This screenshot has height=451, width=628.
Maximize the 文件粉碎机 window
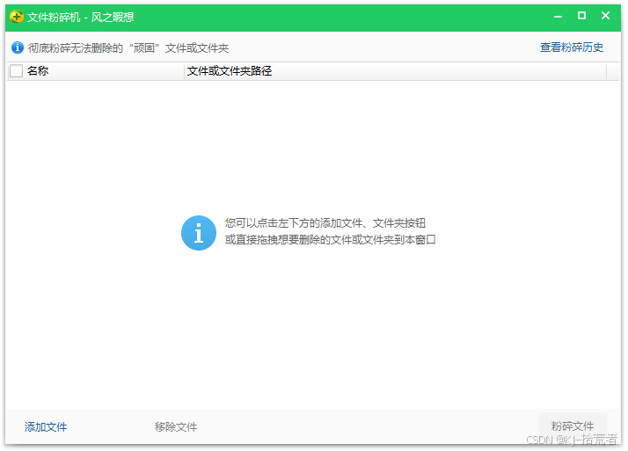coord(581,16)
